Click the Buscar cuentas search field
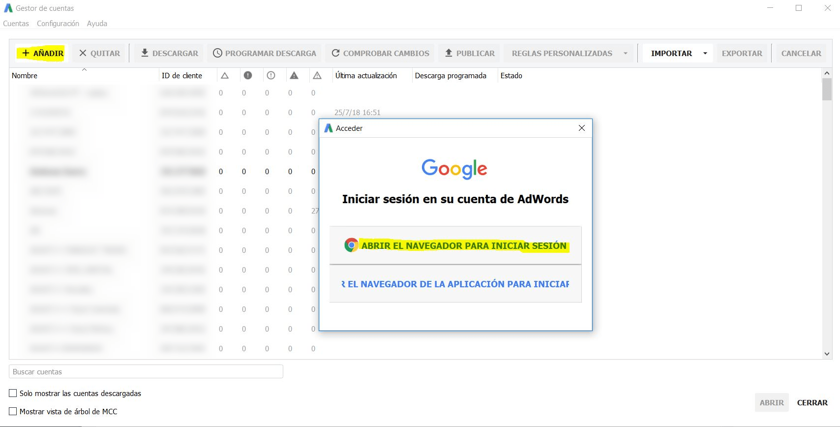The height and width of the screenshot is (427, 840). click(x=146, y=372)
